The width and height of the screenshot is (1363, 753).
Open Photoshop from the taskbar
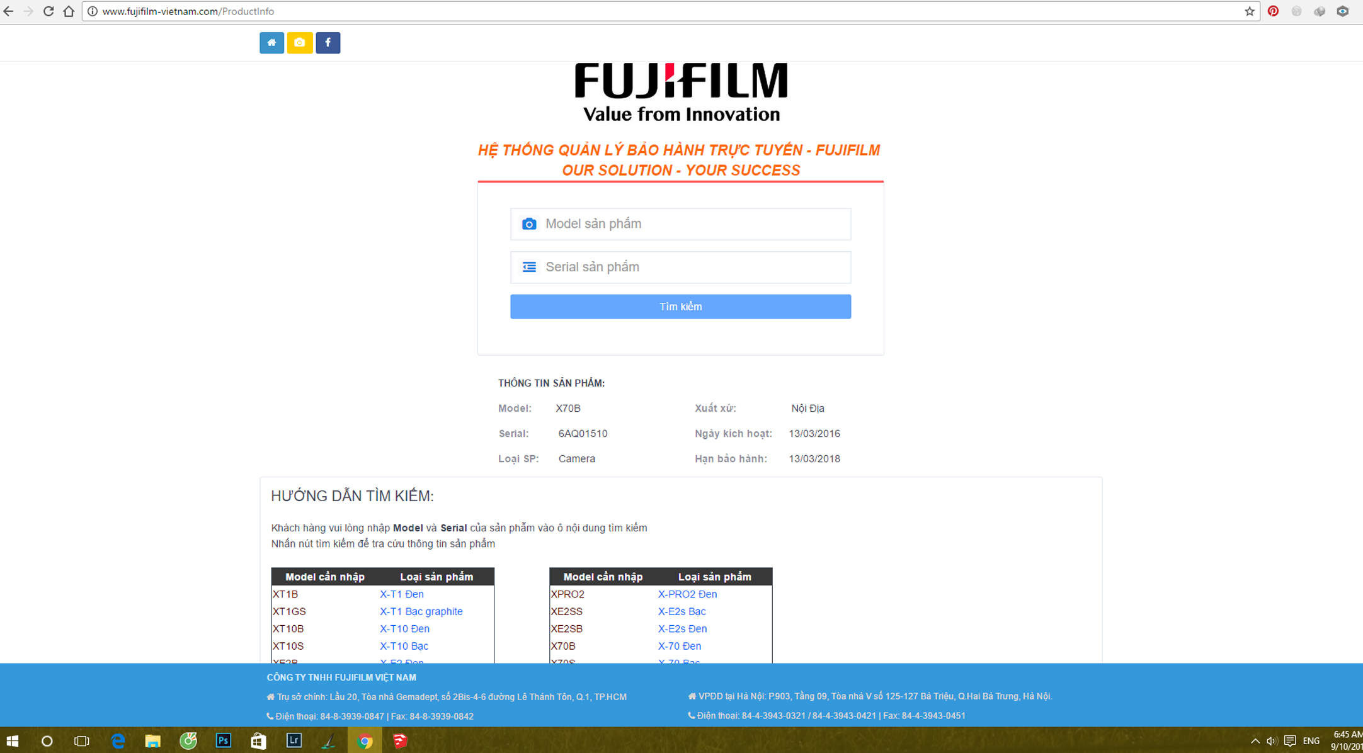click(x=223, y=740)
